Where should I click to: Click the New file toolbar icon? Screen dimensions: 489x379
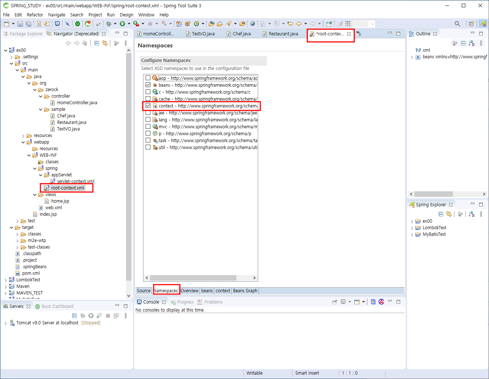pos(7,24)
